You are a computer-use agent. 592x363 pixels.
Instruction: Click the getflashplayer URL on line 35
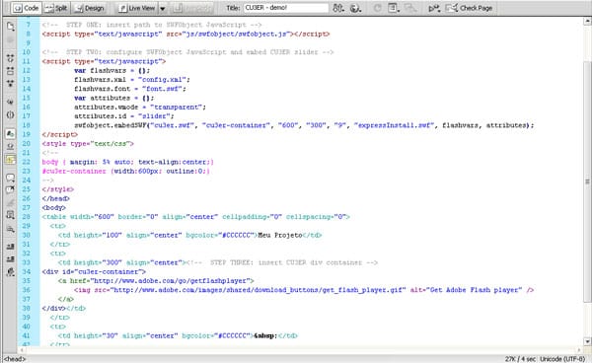click(170, 281)
